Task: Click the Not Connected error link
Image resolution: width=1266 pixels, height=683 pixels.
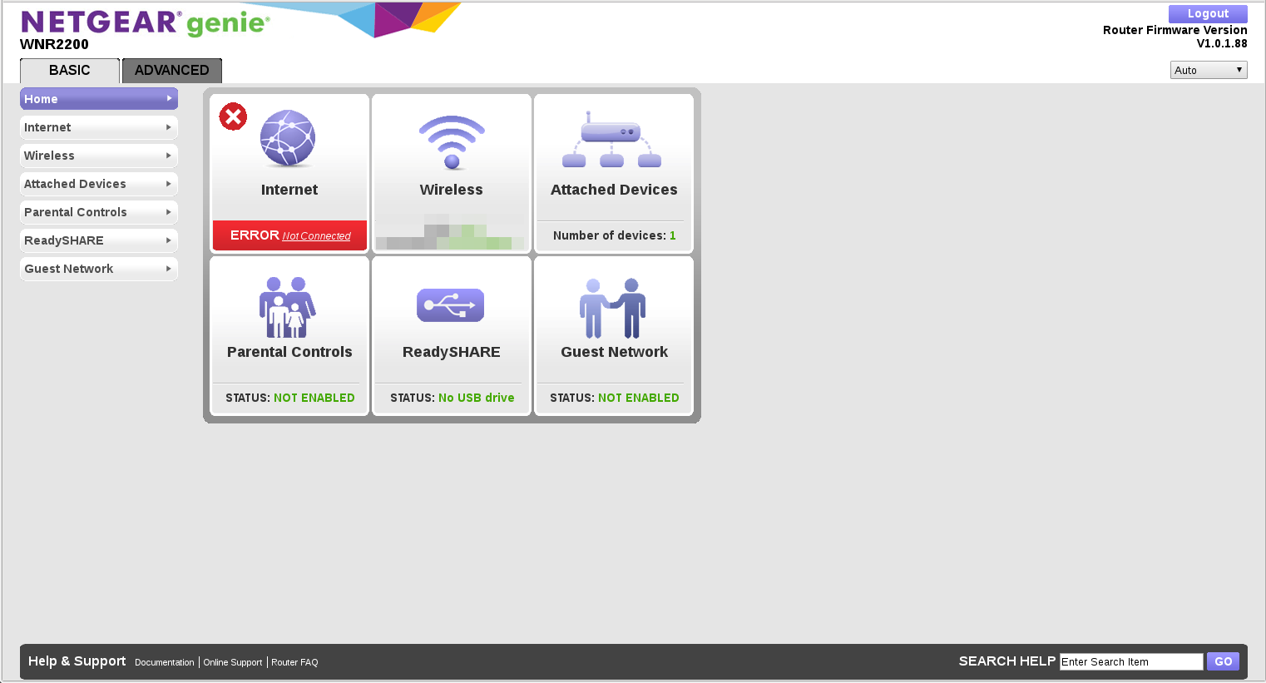Action: point(316,236)
